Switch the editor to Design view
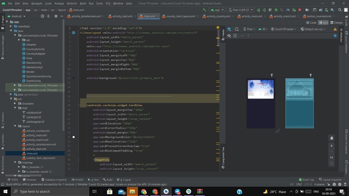 (336, 22)
